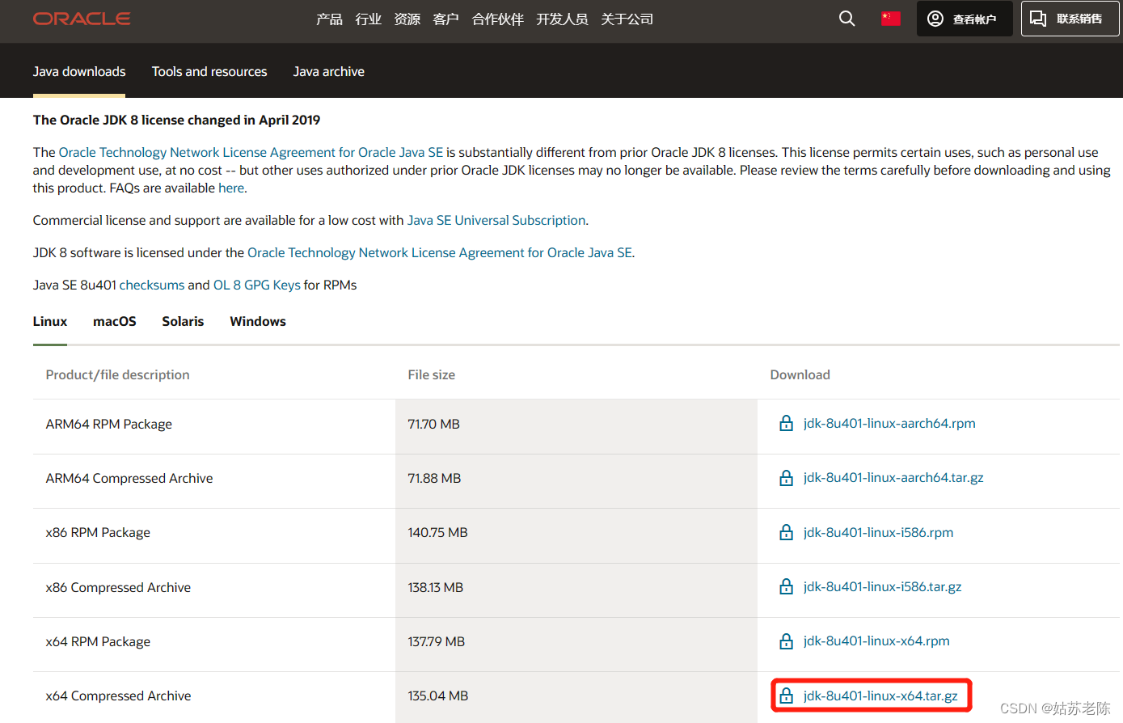Click the '71.70 MB' file size
1123x723 pixels.
tap(433, 424)
